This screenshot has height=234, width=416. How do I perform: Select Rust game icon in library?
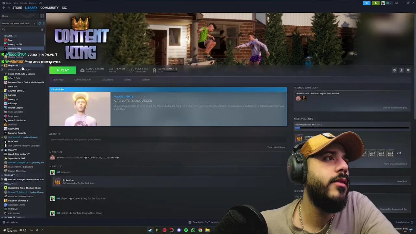tap(6, 40)
